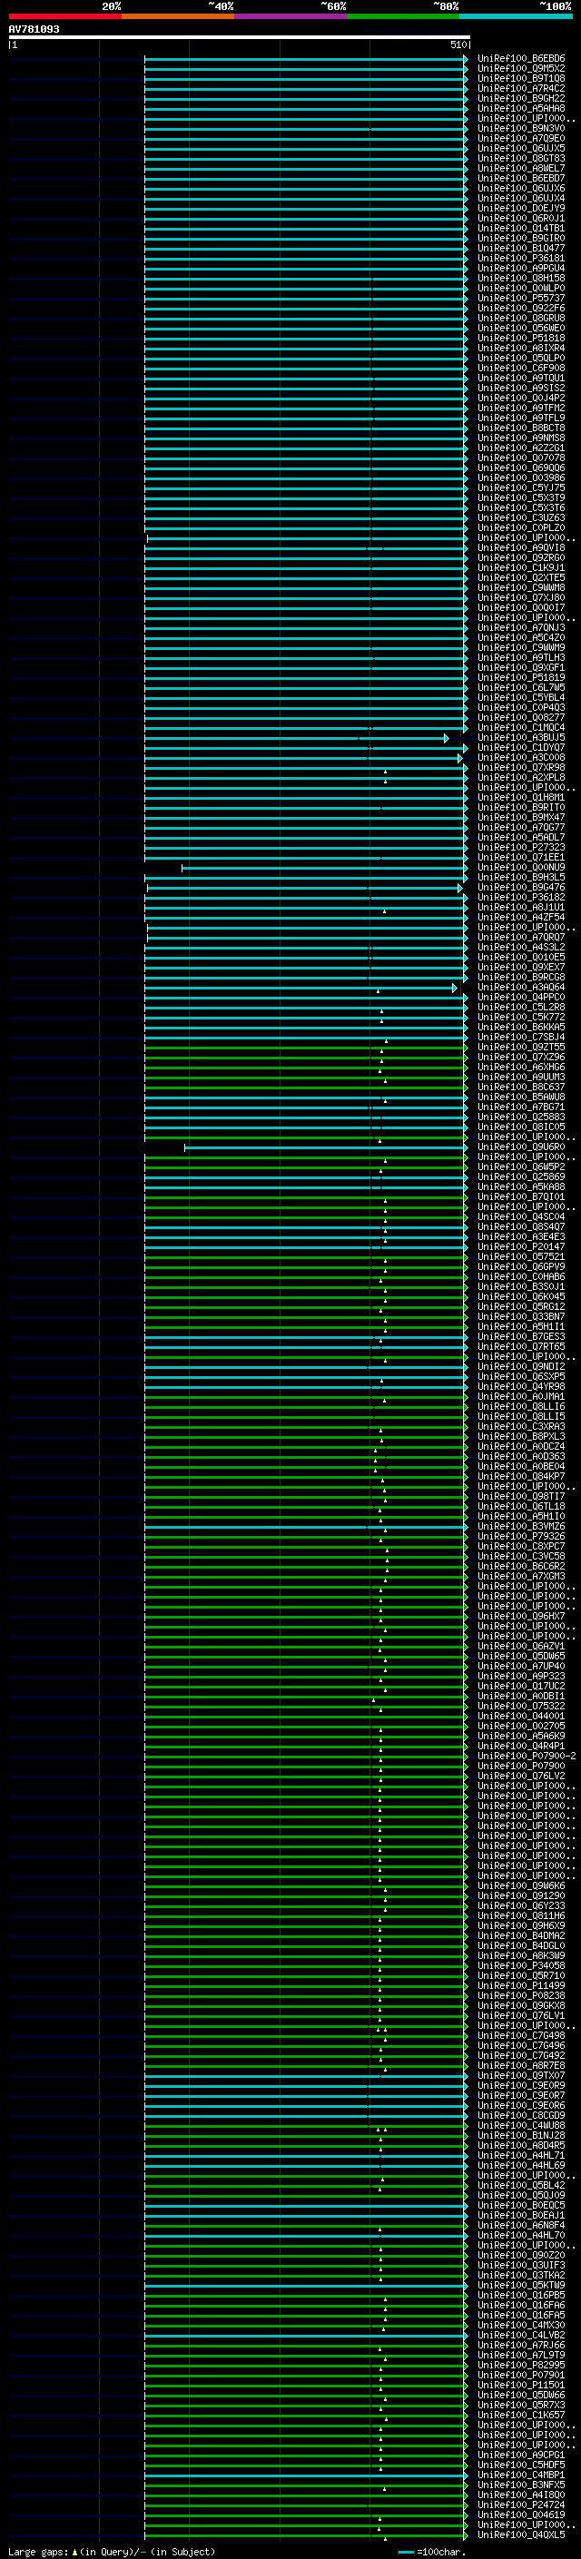Click the UniRef100_Q4QXL5 label
The height and width of the screenshot is (2559, 581).
coord(520,2535)
